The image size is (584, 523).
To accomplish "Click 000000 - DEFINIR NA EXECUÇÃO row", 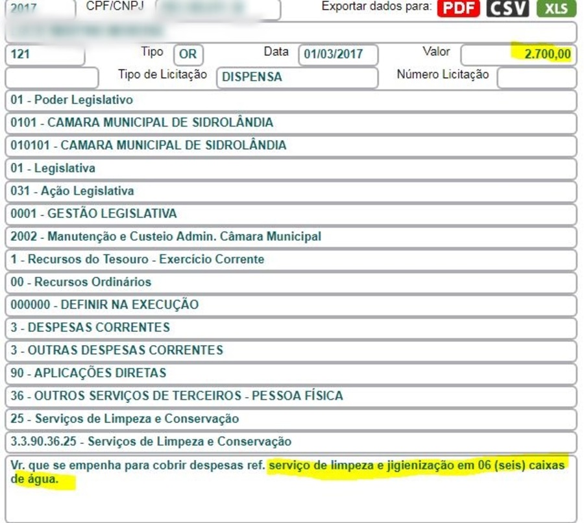I will pyautogui.click(x=291, y=305).
